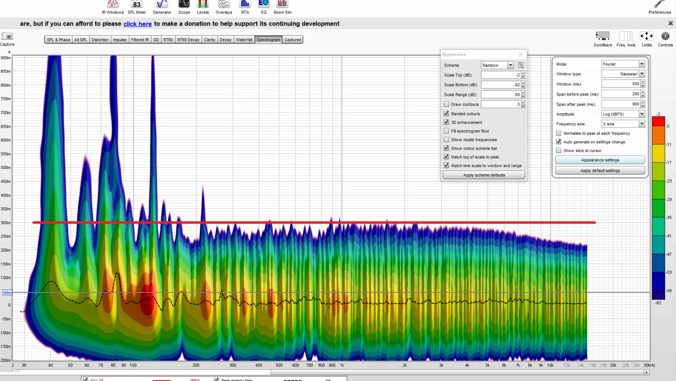This screenshot has width=676, height=381.
Task: Disable 3D enhancement checkbox
Action: (446, 122)
